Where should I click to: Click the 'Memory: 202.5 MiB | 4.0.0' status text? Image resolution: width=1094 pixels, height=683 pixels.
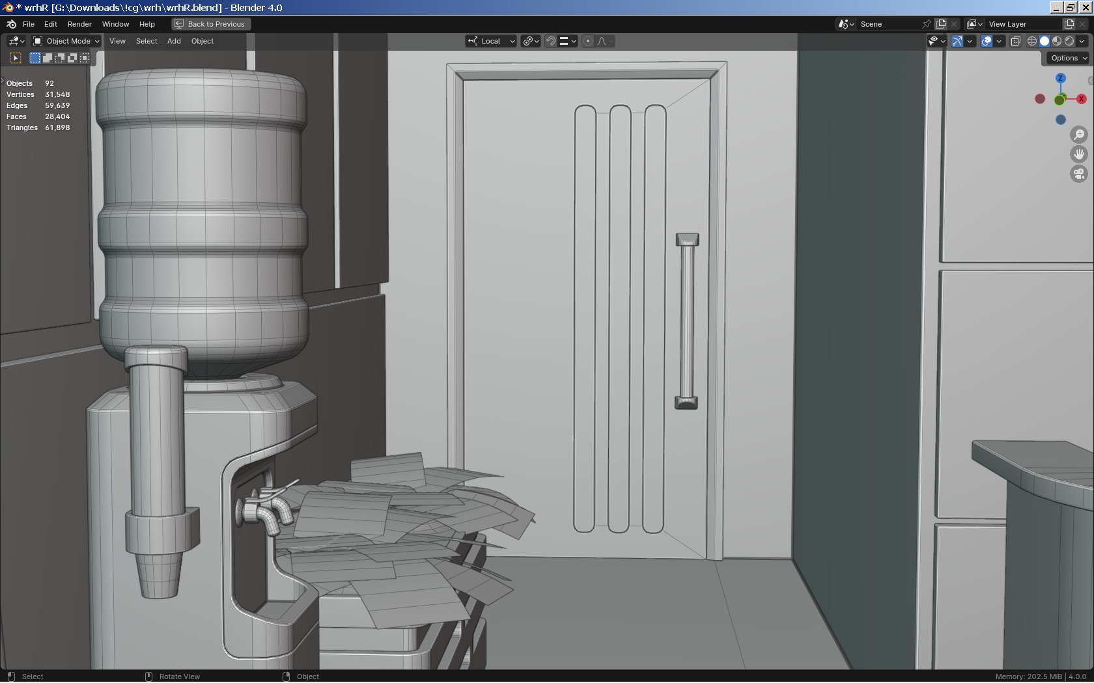coord(1041,676)
